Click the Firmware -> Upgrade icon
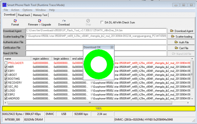 (x=39, y=21)
